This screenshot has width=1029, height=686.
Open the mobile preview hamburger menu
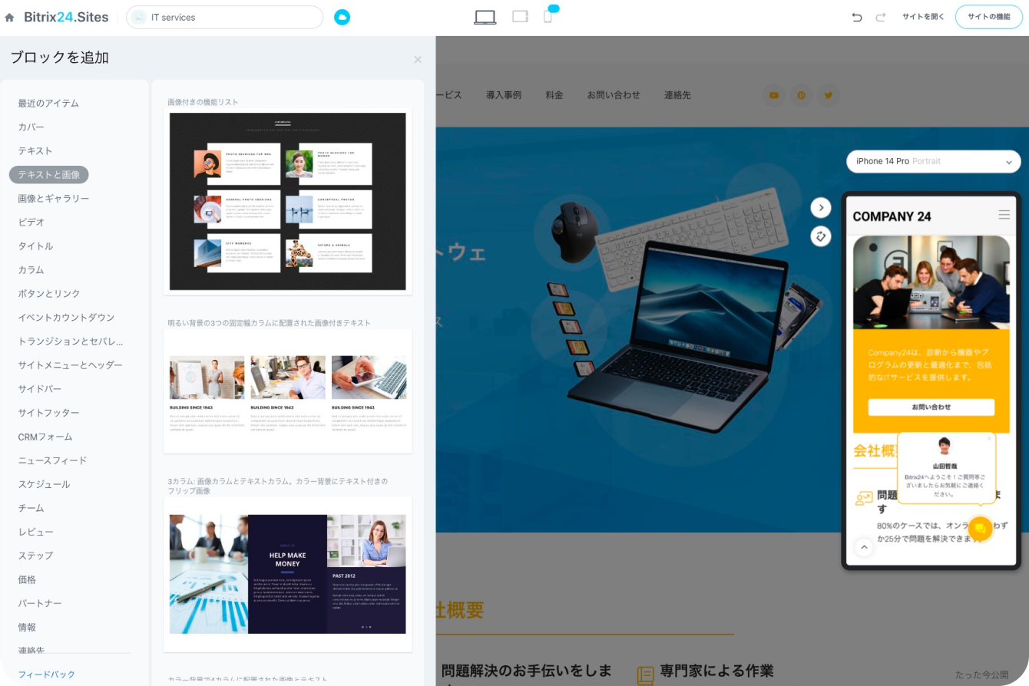click(x=1004, y=216)
